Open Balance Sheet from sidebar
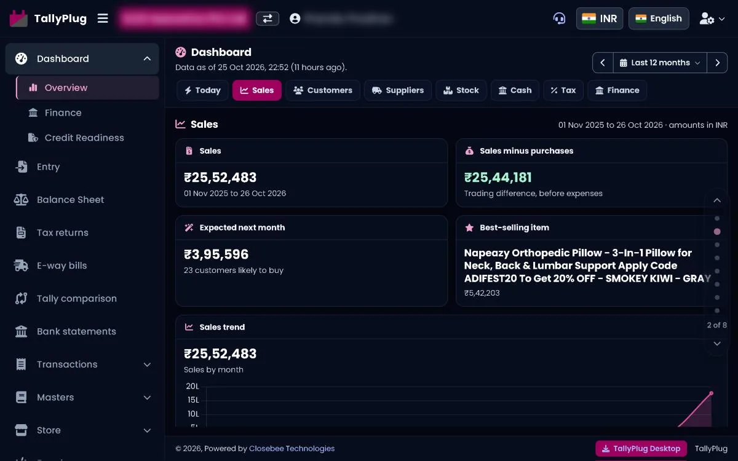 [x=82, y=200]
